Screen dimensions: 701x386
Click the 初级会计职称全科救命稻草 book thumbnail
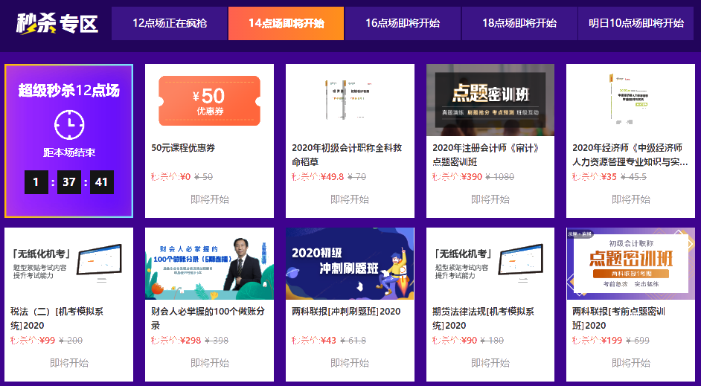pyautogui.click(x=350, y=100)
